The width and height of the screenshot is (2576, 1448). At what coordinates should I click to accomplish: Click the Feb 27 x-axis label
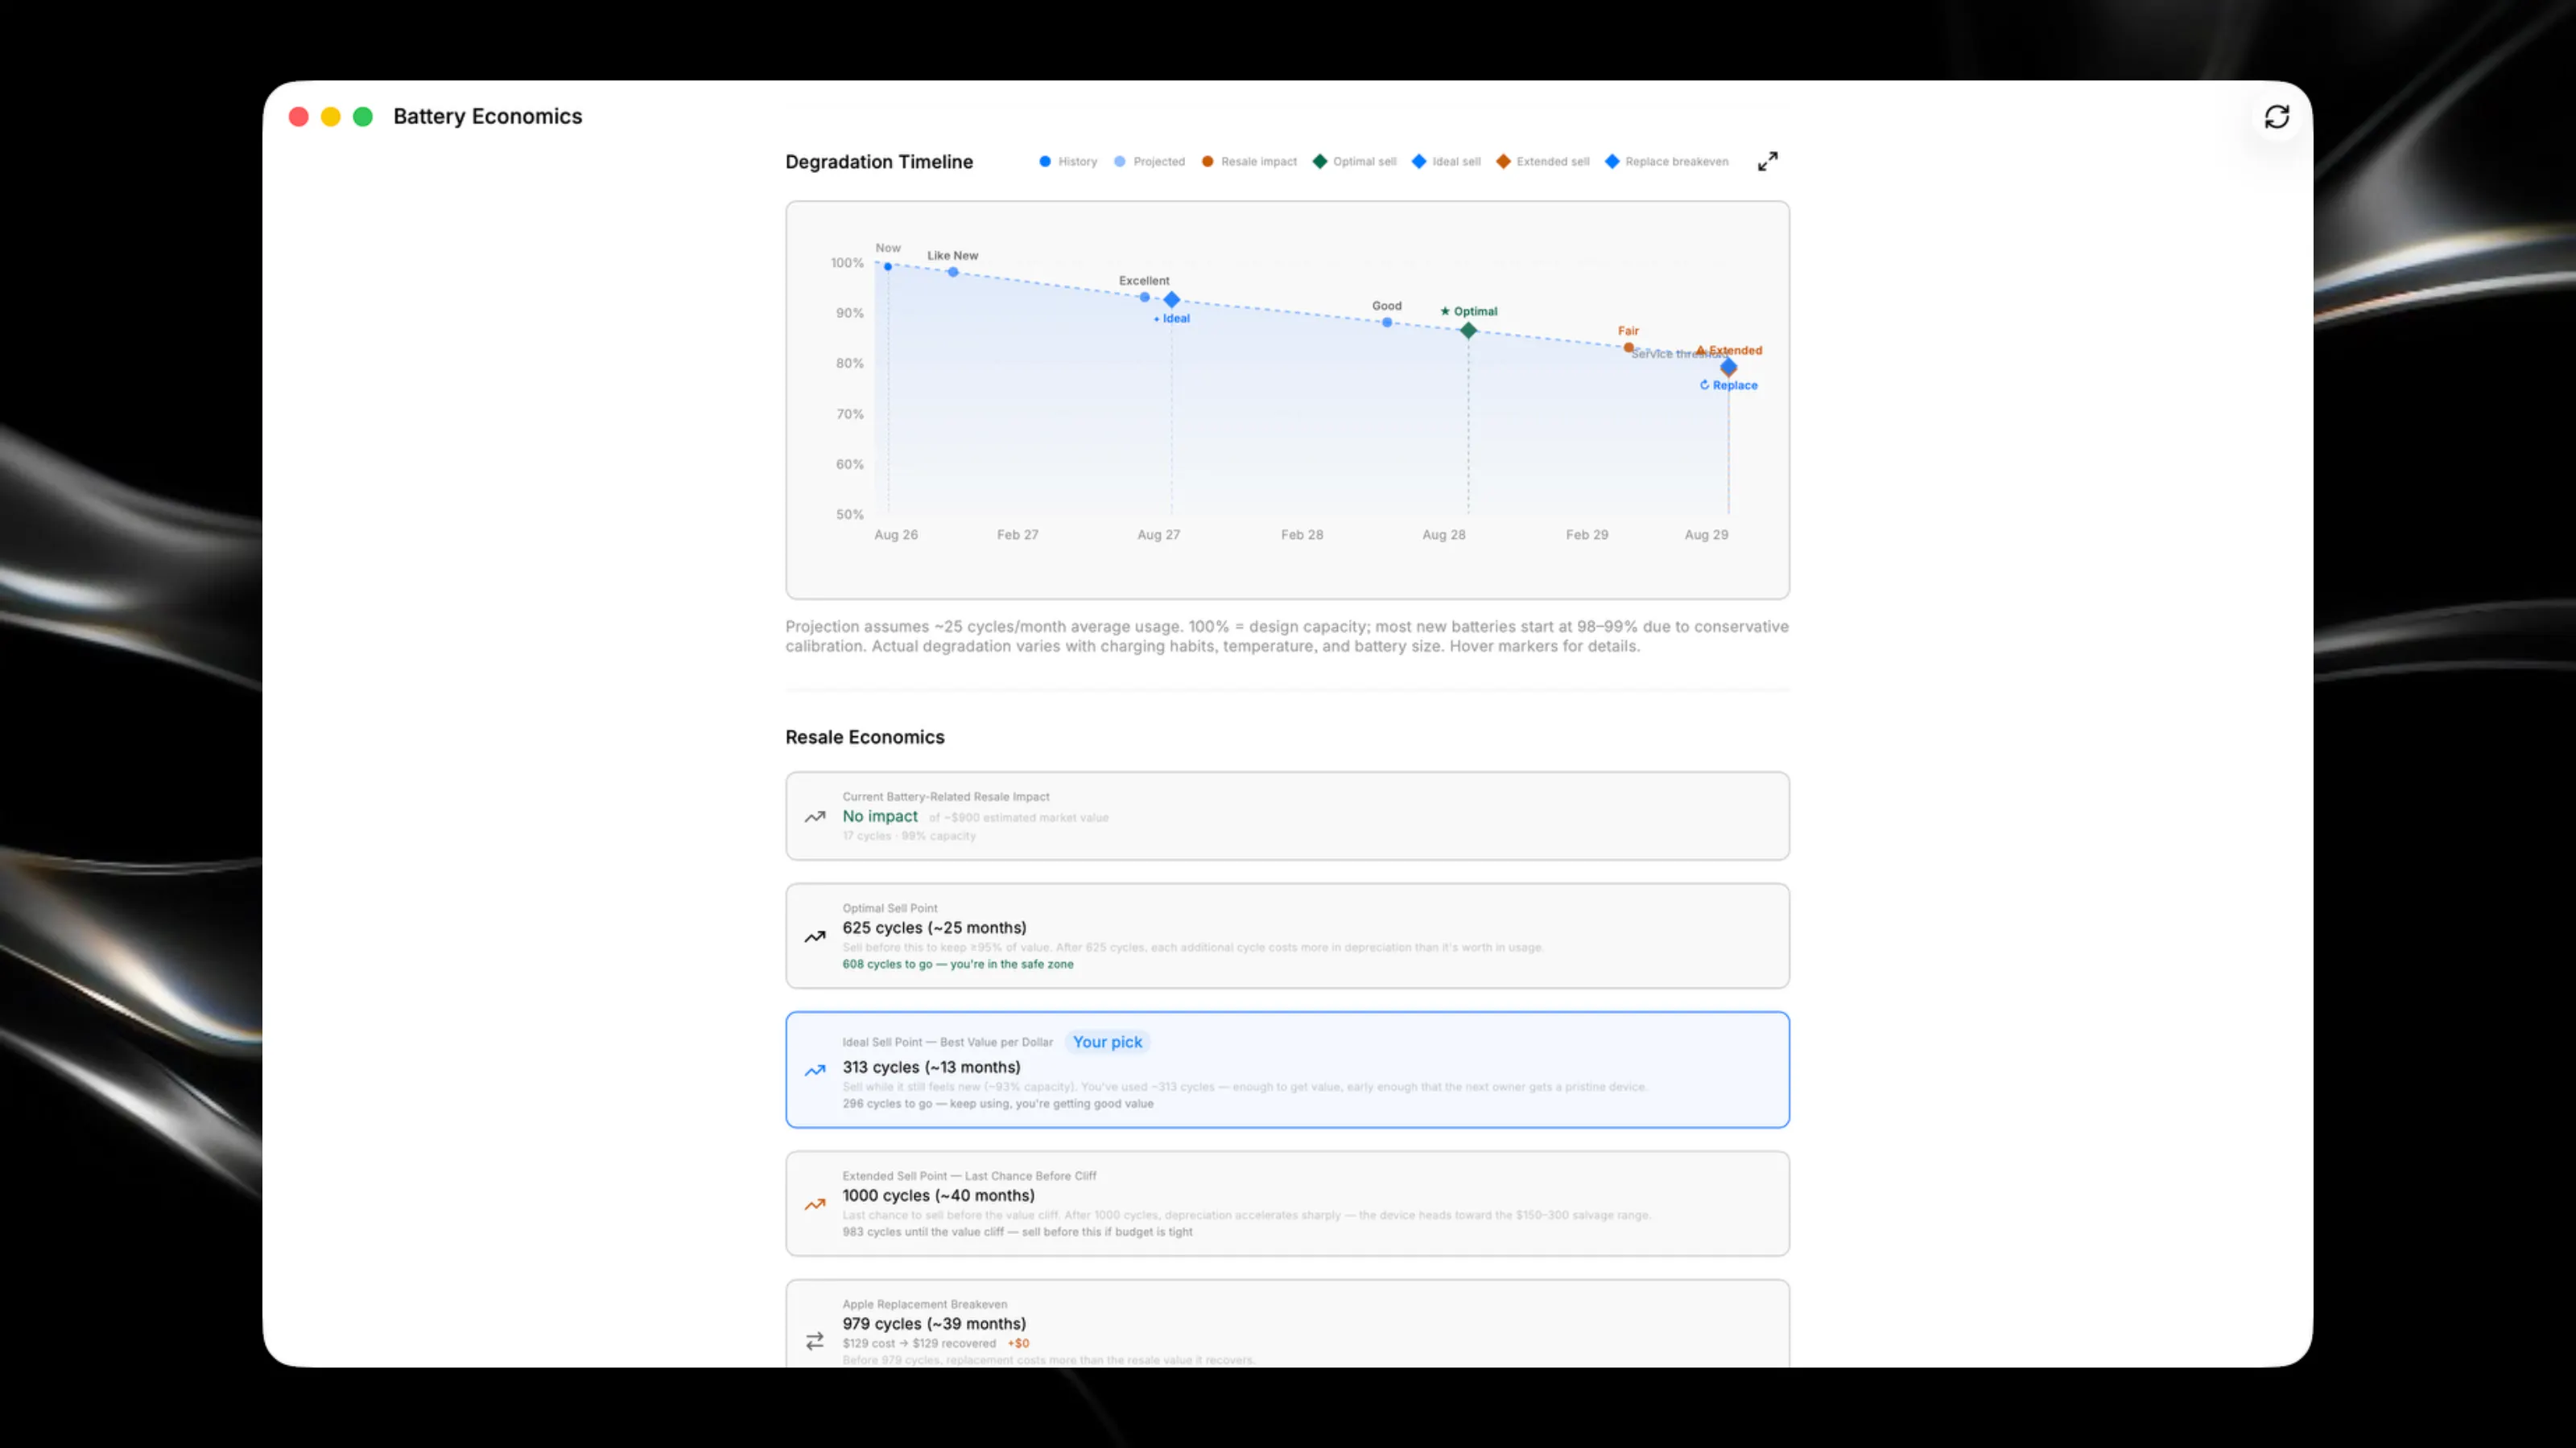1018,535
